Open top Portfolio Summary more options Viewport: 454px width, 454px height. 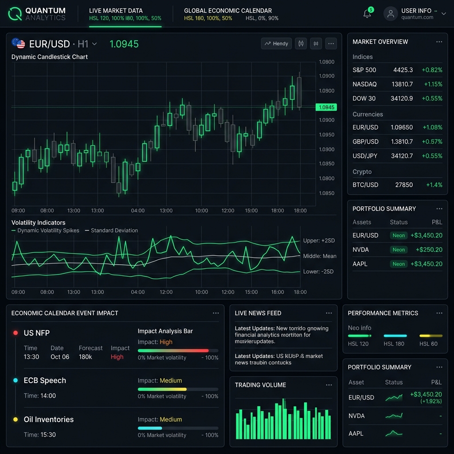439,209
